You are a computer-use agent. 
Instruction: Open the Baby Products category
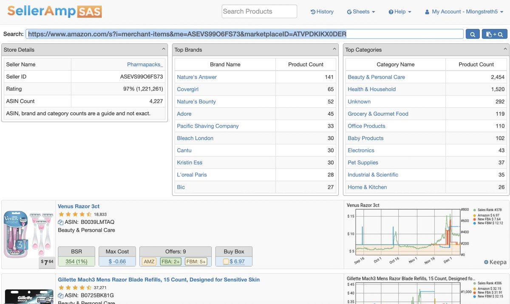click(x=365, y=138)
